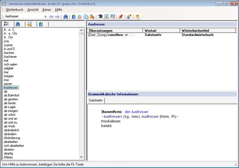This screenshot has height=168, width=239.
Task: Click 'Aasfresser' nominative plural link
Action: [150, 117]
